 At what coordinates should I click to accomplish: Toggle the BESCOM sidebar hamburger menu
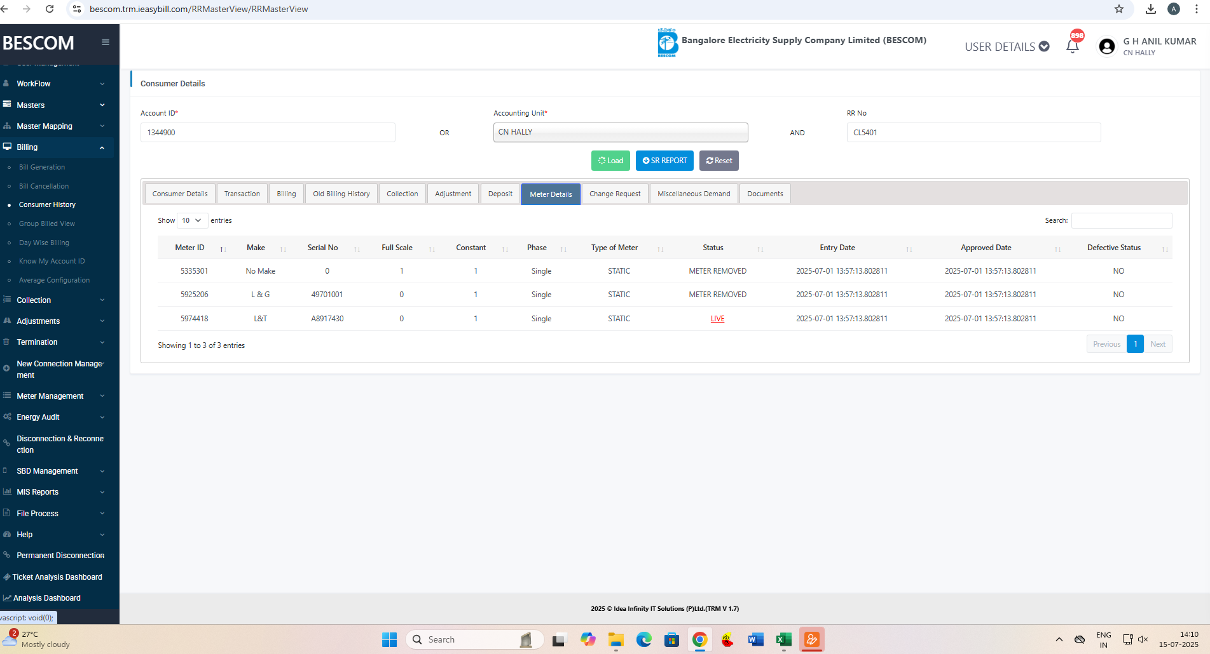pos(106,43)
